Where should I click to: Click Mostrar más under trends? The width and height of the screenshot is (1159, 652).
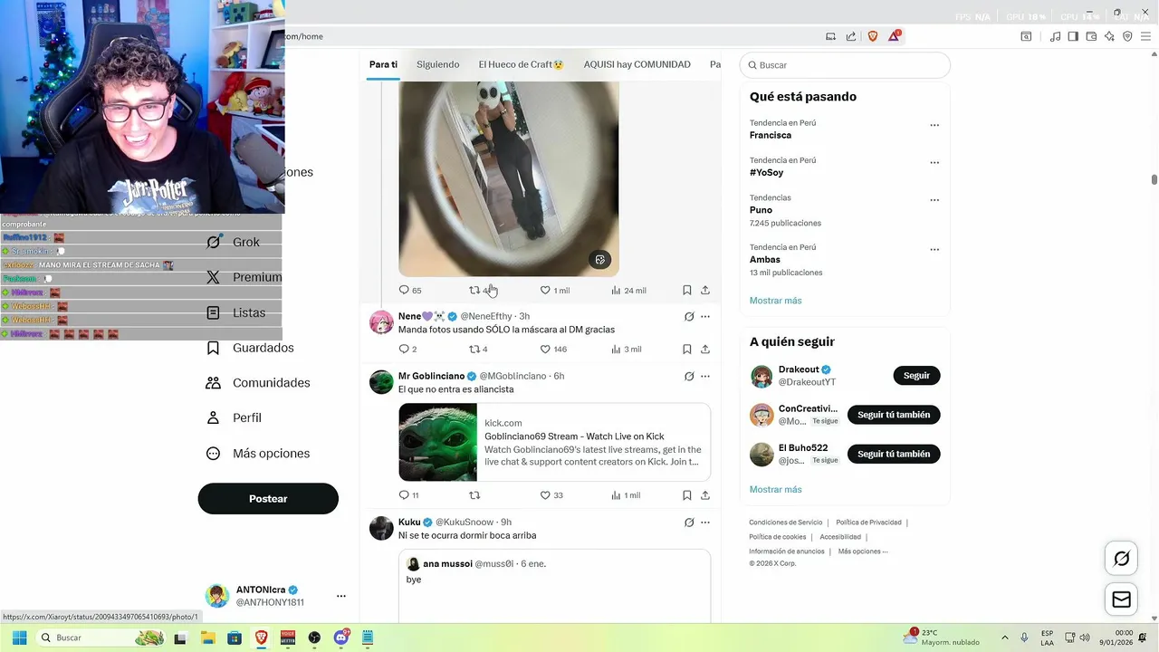775,301
